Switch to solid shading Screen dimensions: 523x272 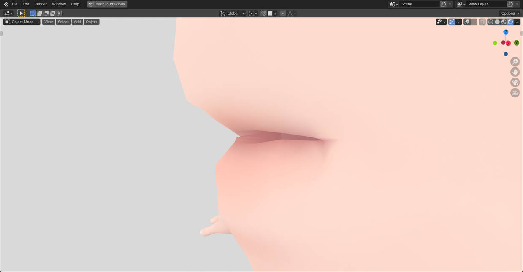coord(497,22)
